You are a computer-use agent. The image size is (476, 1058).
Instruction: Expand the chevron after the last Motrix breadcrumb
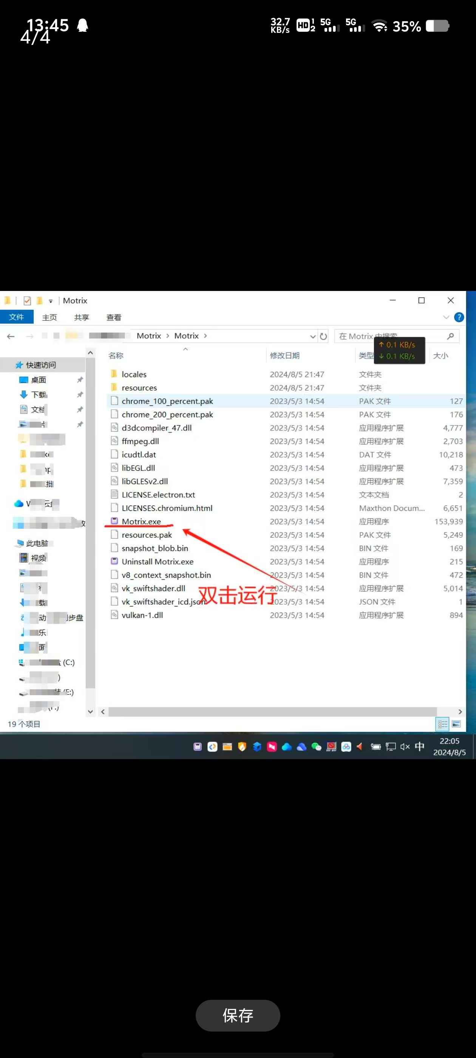pos(206,336)
